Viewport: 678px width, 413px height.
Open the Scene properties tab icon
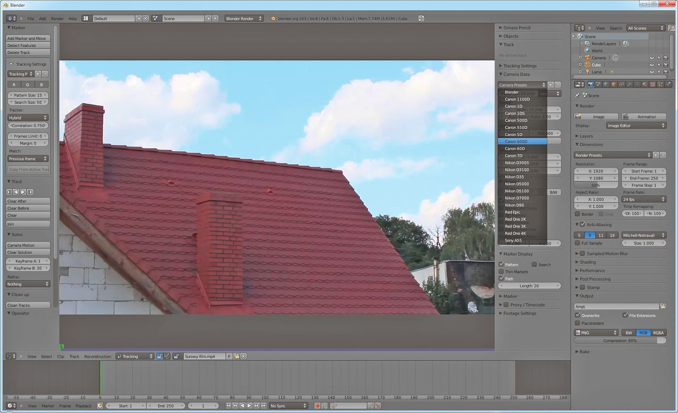[x=598, y=84]
